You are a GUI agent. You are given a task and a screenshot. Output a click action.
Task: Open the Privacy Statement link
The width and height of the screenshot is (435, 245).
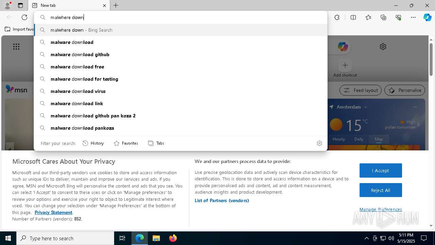[x=53, y=212]
